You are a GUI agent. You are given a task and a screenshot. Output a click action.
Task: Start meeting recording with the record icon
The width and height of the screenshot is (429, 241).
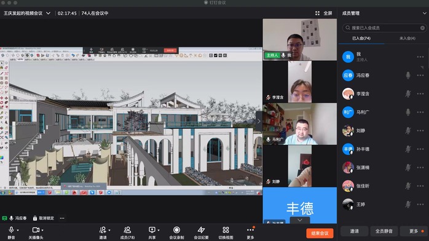[176, 230]
